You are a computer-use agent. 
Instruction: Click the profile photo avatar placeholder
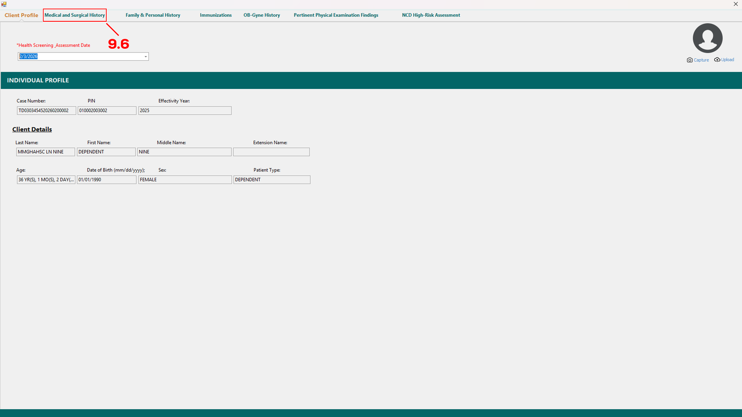coord(707,38)
